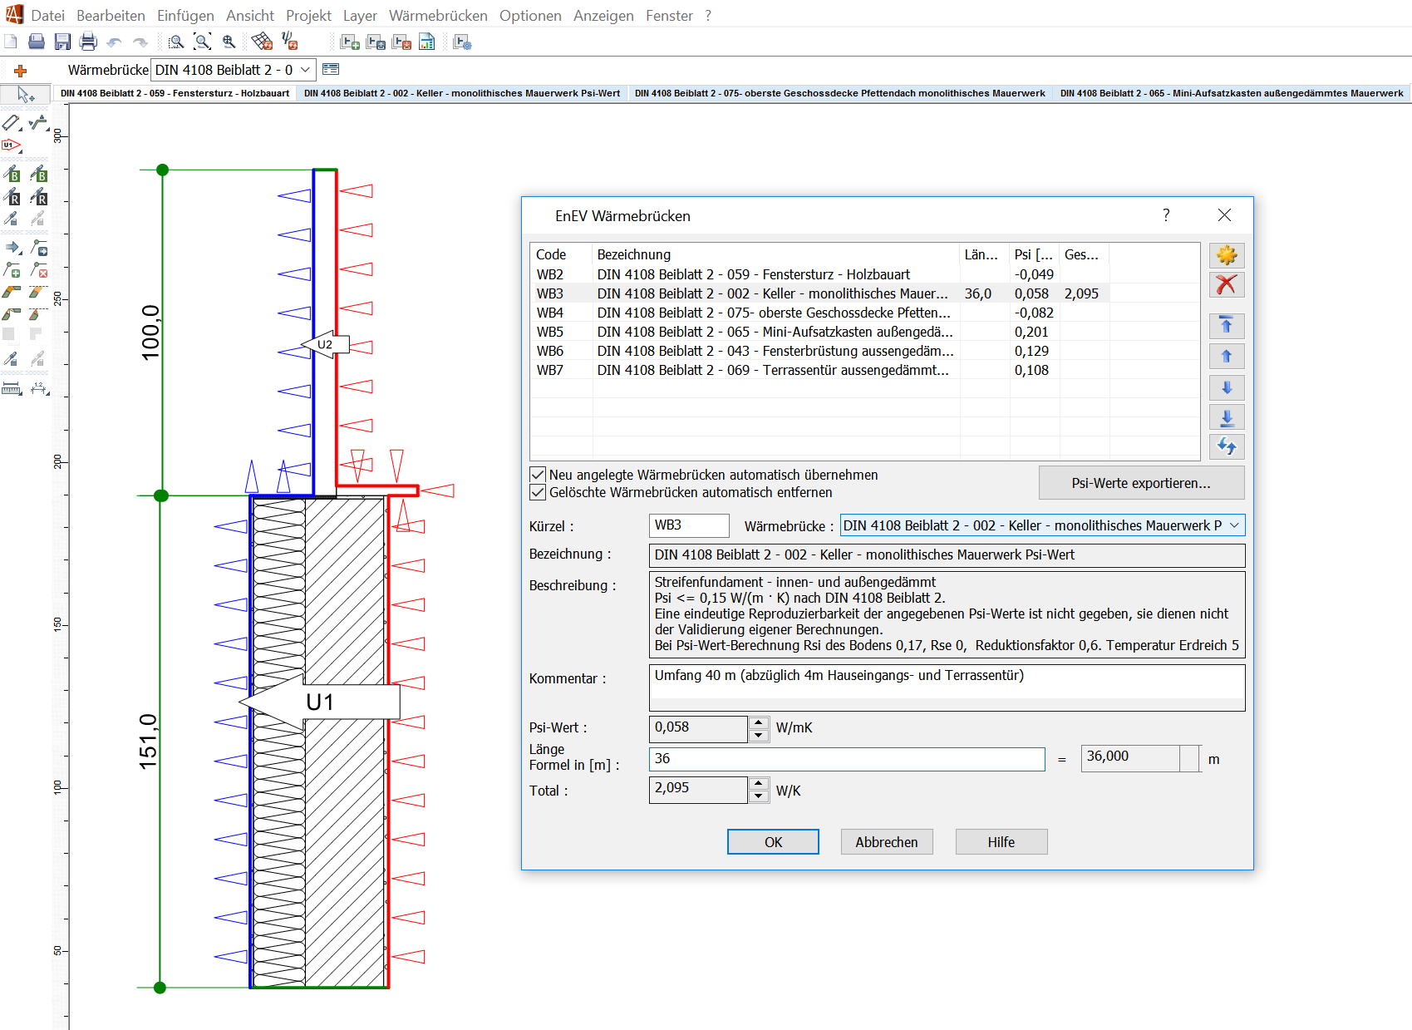Viewport: 1412px width, 1030px height.
Task: Expand the Wärmebrücke combo box in the dialog
Action: coord(1235,525)
